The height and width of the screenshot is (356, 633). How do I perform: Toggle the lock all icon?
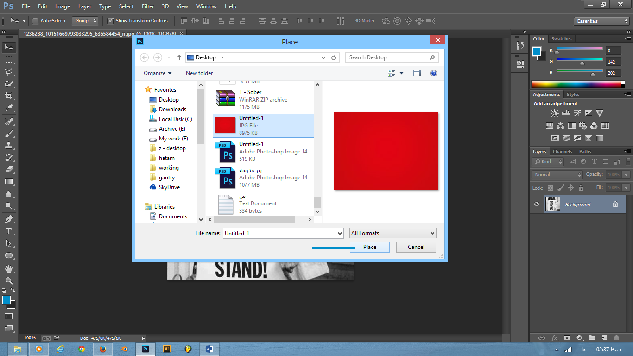(581, 188)
